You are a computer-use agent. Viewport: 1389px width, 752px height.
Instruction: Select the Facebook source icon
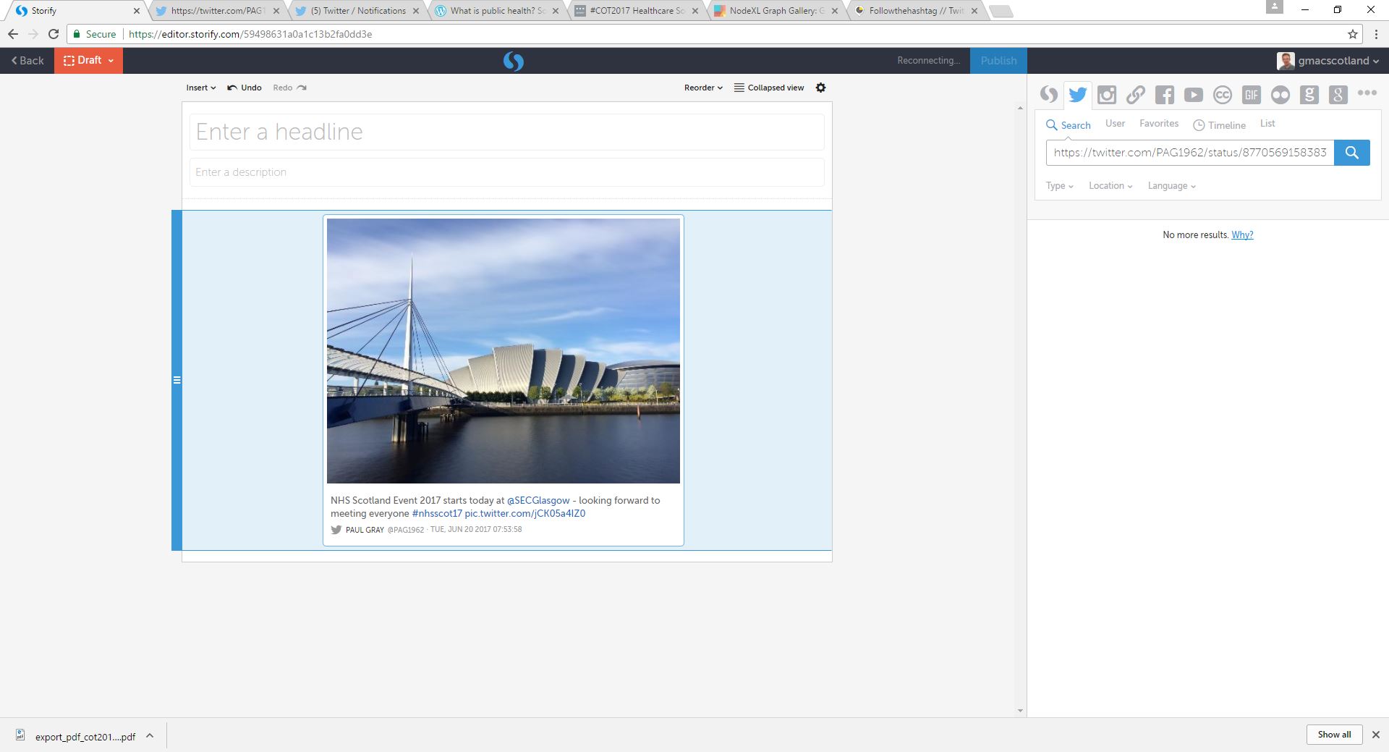tap(1164, 95)
